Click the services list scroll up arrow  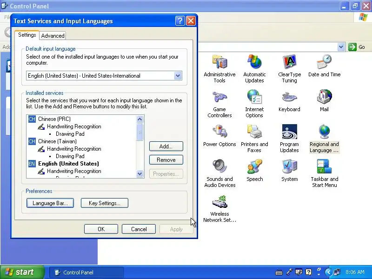[x=140, y=119]
